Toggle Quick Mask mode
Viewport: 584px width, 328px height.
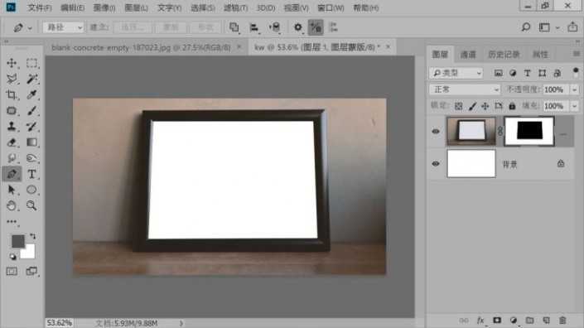(x=12, y=271)
